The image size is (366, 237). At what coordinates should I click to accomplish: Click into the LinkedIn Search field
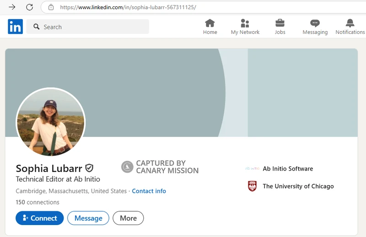[91, 27]
